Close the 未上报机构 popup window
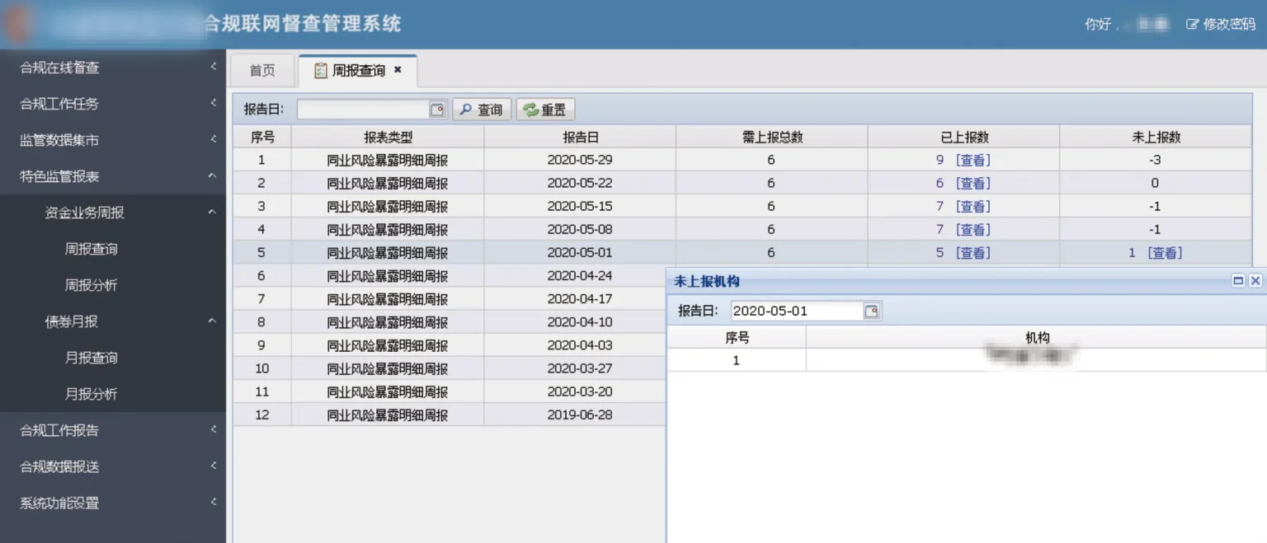Image resolution: width=1267 pixels, height=543 pixels. tap(1255, 281)
